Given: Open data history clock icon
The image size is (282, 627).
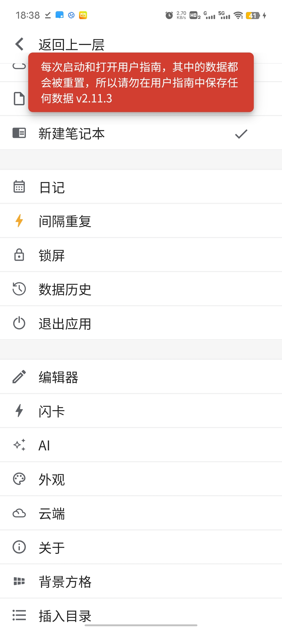Looking at the screenshot, I should 19,289.
